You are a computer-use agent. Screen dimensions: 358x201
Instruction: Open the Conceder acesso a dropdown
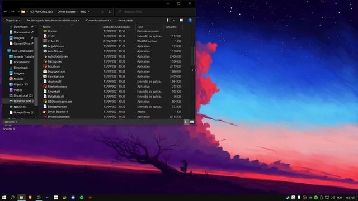[x=98, y=20]
